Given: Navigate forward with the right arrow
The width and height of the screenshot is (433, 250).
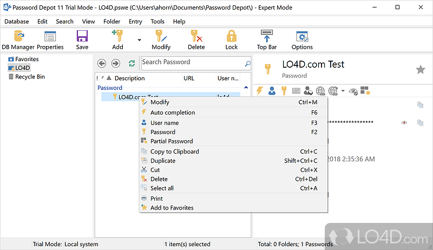Looking at the screenshot, I should click(116, 63).
